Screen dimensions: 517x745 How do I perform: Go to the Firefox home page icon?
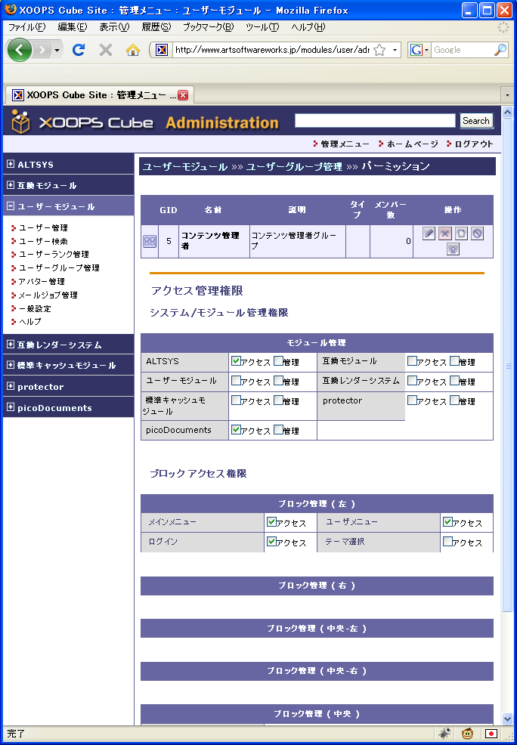[133, 50]
